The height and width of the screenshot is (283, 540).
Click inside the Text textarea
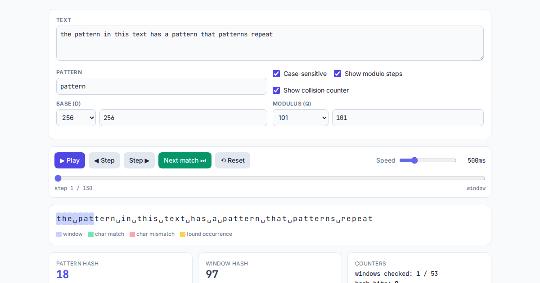point(270,43)
